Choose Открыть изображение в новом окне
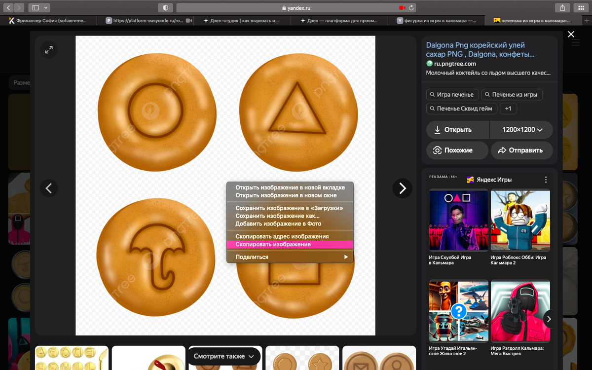 (x=290, y=195)
